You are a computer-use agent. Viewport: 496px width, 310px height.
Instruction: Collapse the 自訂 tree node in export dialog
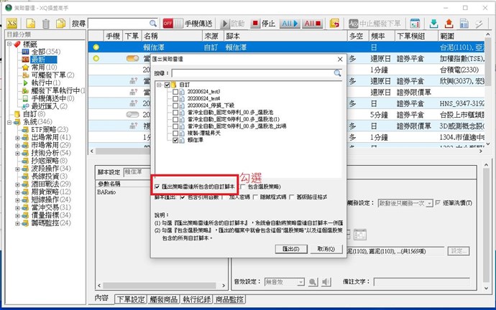click(160, 85)
